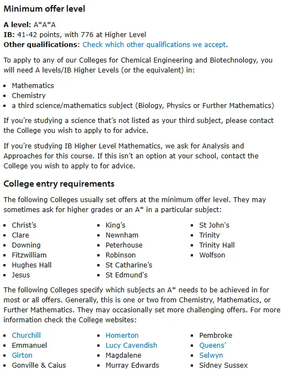Viewport: 282px width, 376px height.
Task: Click the 'Minimum offer level' heading
Action: [44, 9]
